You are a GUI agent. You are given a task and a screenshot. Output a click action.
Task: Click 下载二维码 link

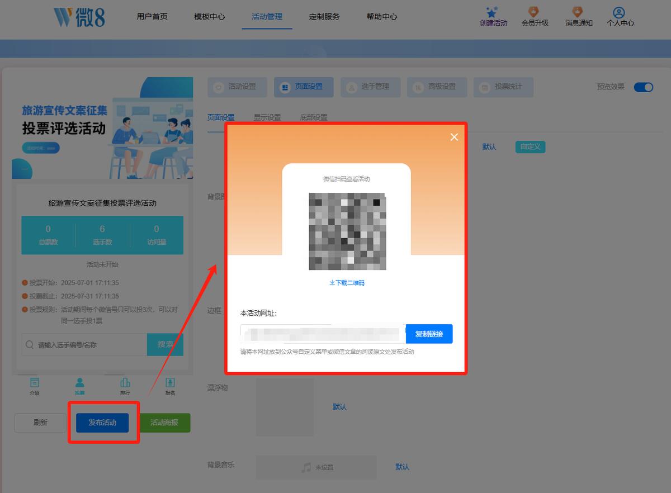347,283
